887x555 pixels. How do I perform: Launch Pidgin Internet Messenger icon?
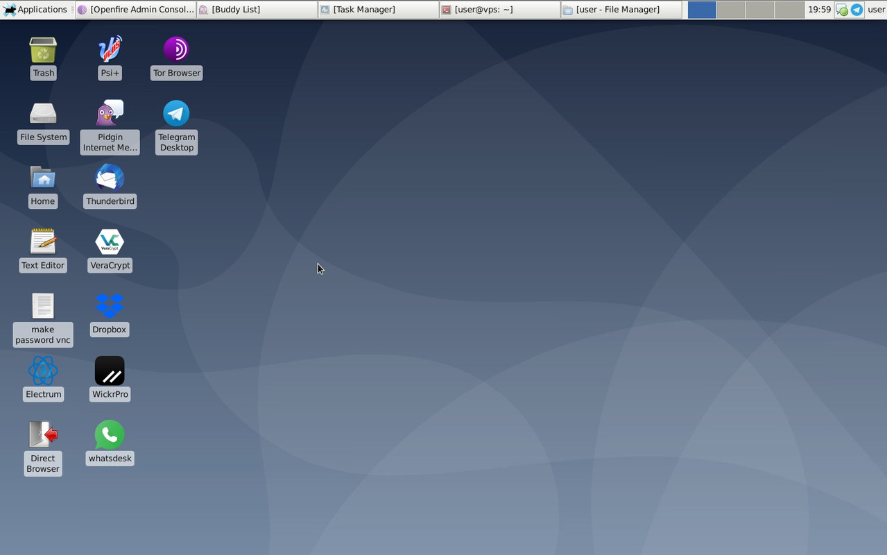(x=110, y=114)
